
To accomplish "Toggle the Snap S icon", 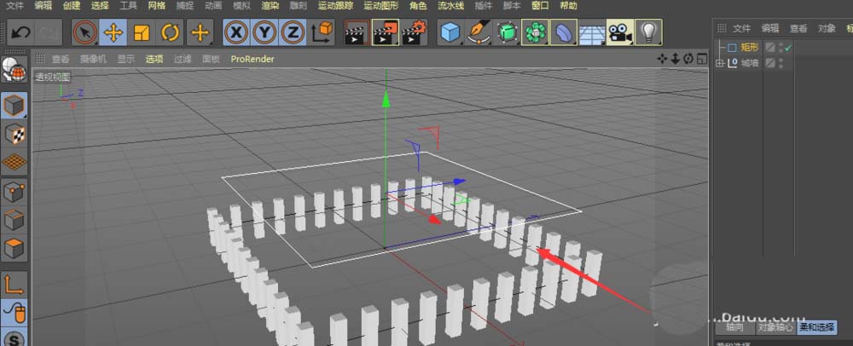I will tap(15, 338).
